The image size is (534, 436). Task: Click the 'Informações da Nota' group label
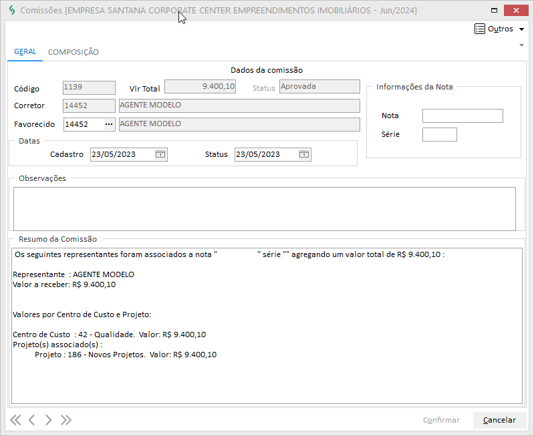click(x=414, y=87)
